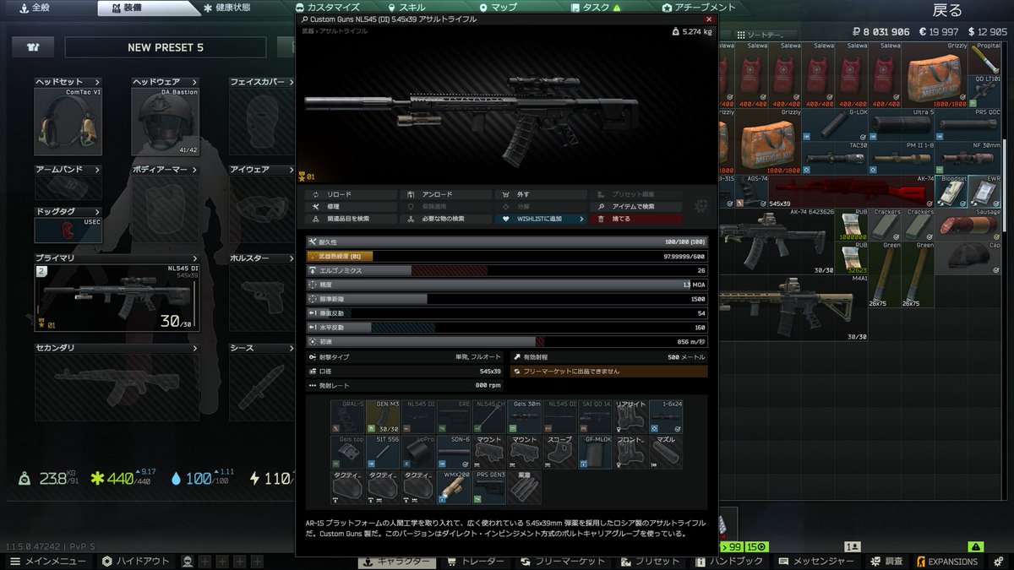Click the 必要な物の検索 button
The image size is (1014, 570).
click(446, 219)
